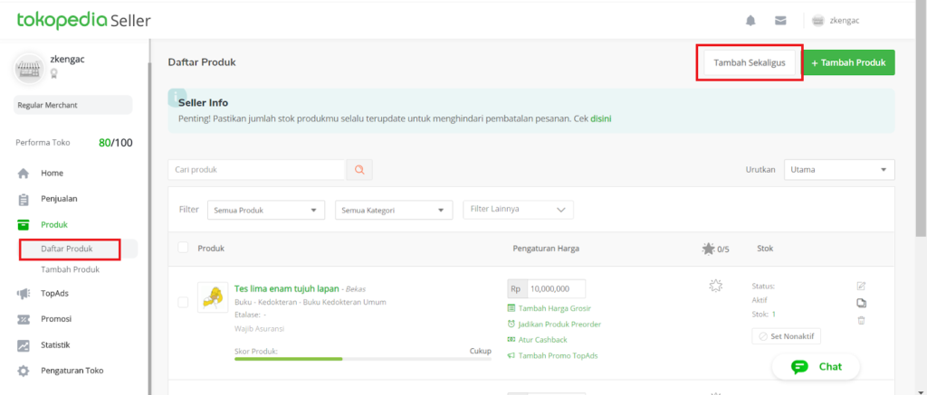Click the trash delete product icon
This screenshot has width=927, height=395.
(862, 320)
